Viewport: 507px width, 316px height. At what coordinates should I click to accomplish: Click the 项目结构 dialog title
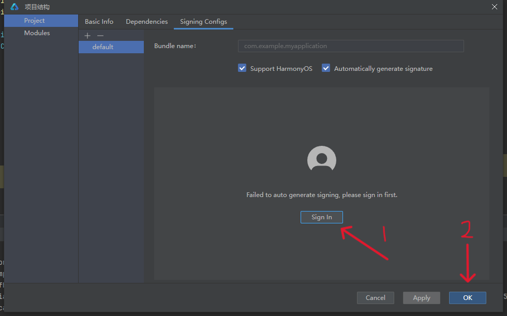(x=37, y=7)
